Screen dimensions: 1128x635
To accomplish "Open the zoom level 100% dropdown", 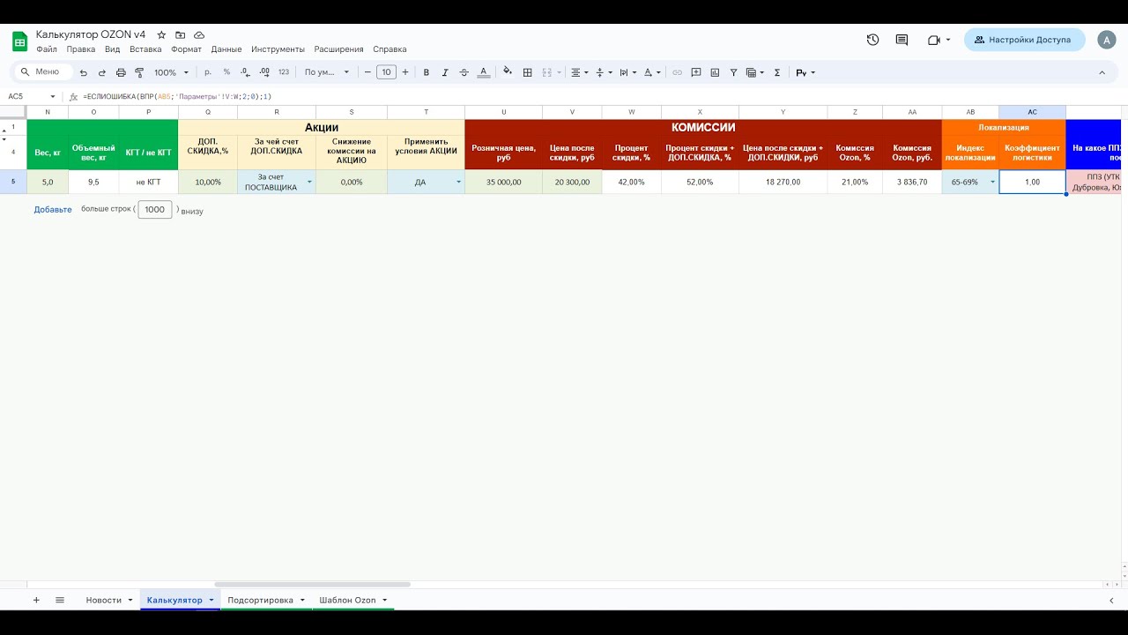I will [171, 72].
